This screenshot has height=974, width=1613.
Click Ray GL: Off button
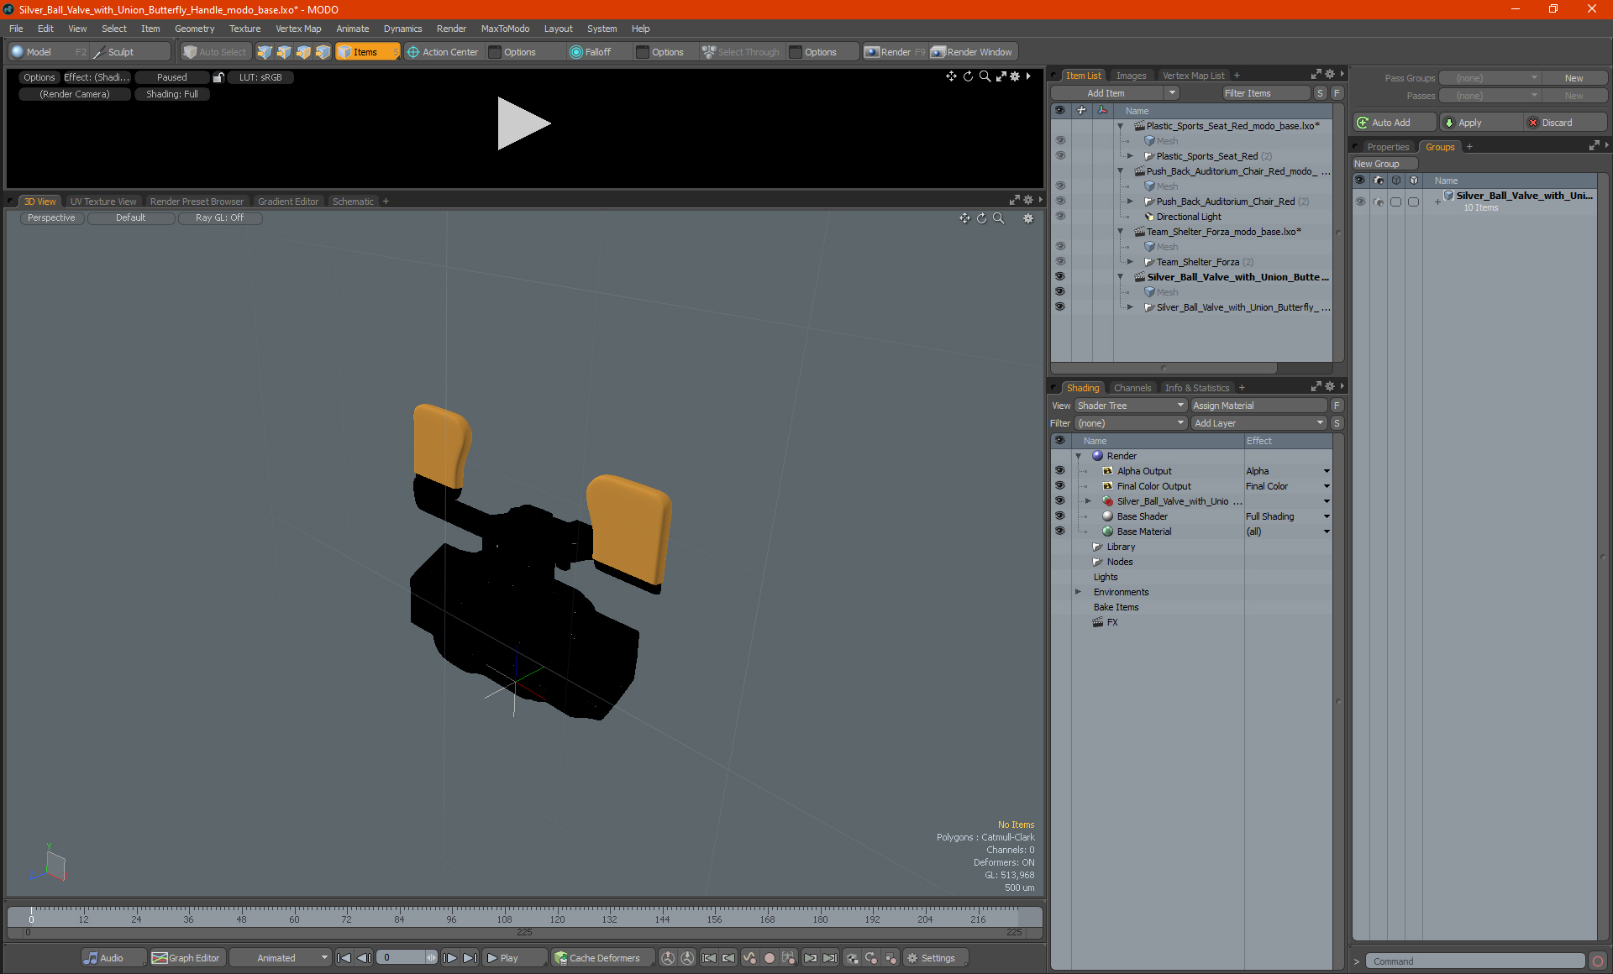coord(220,217)
